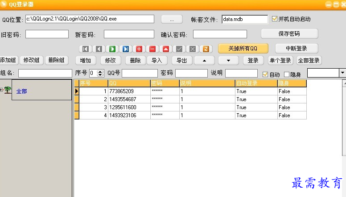Focus the 新密码 input field
The image size is (346, 197).
pos(129,34)
